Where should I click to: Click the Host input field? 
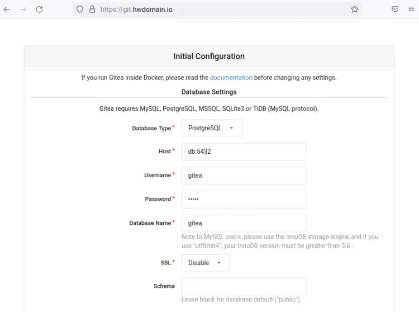pyautogui.click(x=244, y=152)
